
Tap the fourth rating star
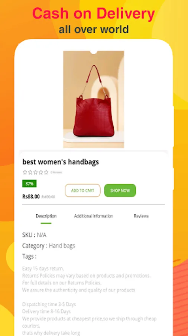(41, 172)
